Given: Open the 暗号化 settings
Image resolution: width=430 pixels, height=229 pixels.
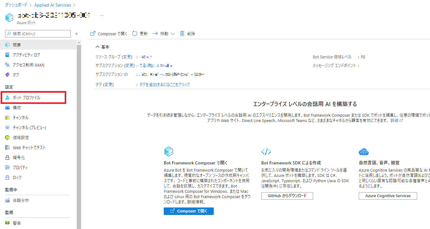Looking at the screenshot, I should (x=19, y=158).
